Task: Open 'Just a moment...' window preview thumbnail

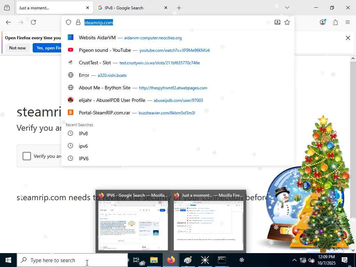Action: [209, 225]
